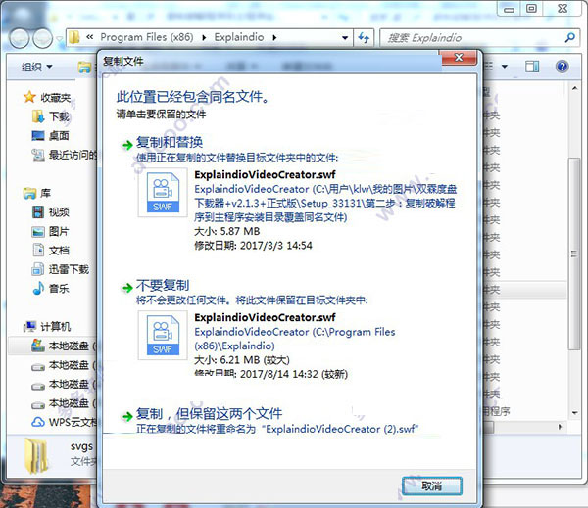Viewport: 588px width, 508px height.
Task: Select 收藏夹 in navigation pane
Action: pyautogui.click(x=56, y=98)
